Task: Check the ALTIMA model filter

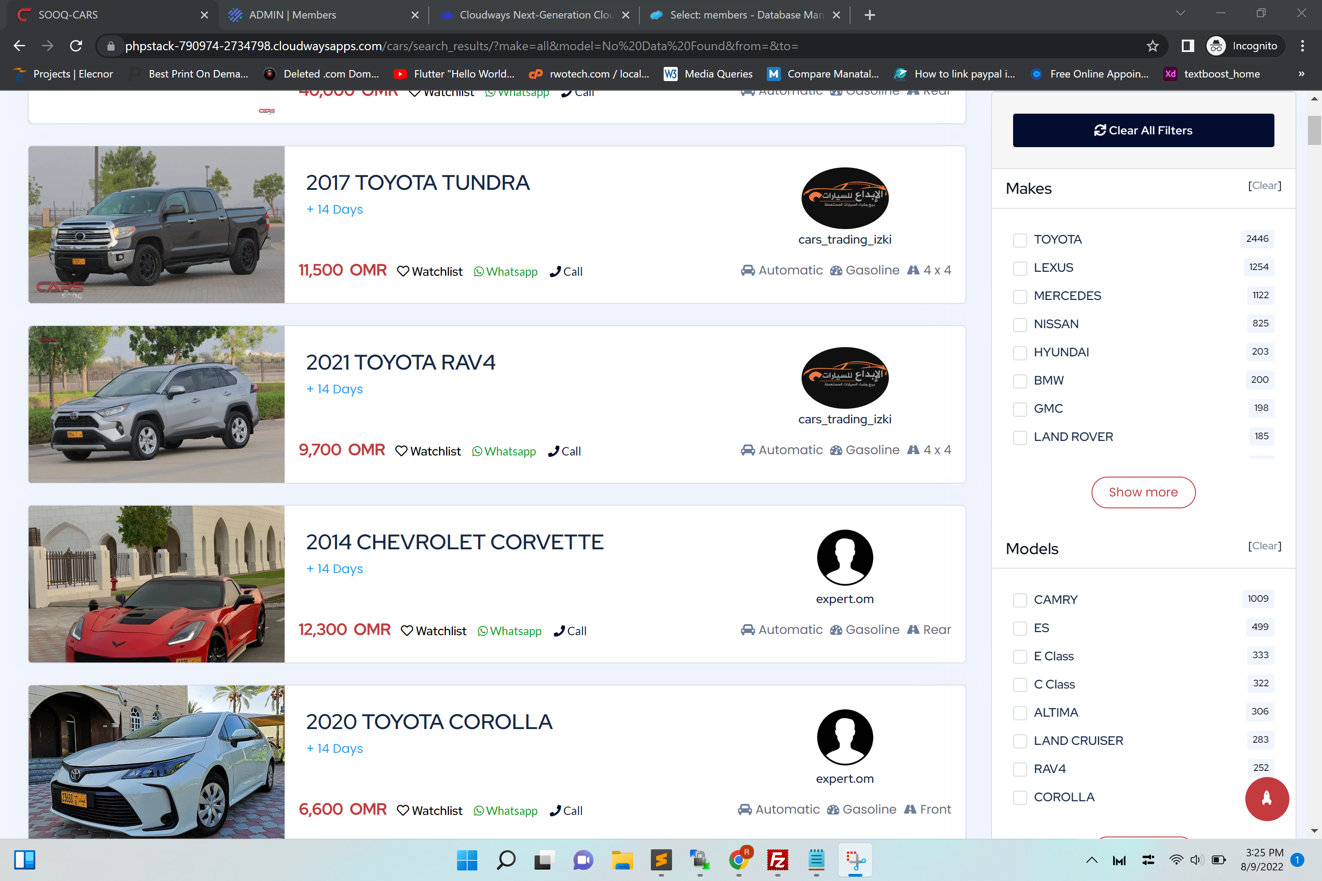Action: pyautogui.click(x=1020, y=713)
